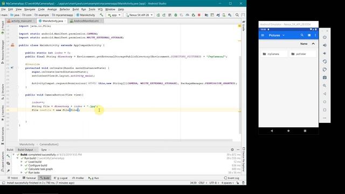Click emulator rotate right button
This screenshot has height=194, width=345.
325,70
